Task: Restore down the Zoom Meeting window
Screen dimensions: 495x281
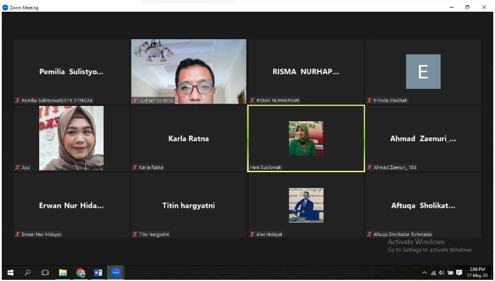Action: tap(467, 7)
